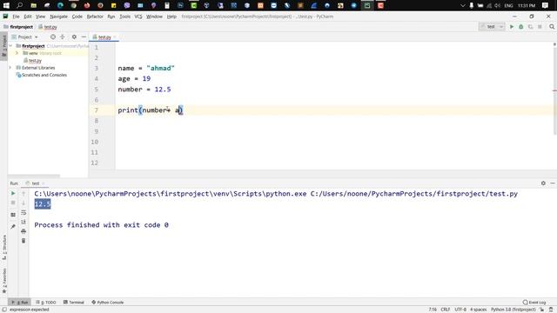Open the Tools menu
The width and height of the screenshot is (557, 313).
coord(124,17)
